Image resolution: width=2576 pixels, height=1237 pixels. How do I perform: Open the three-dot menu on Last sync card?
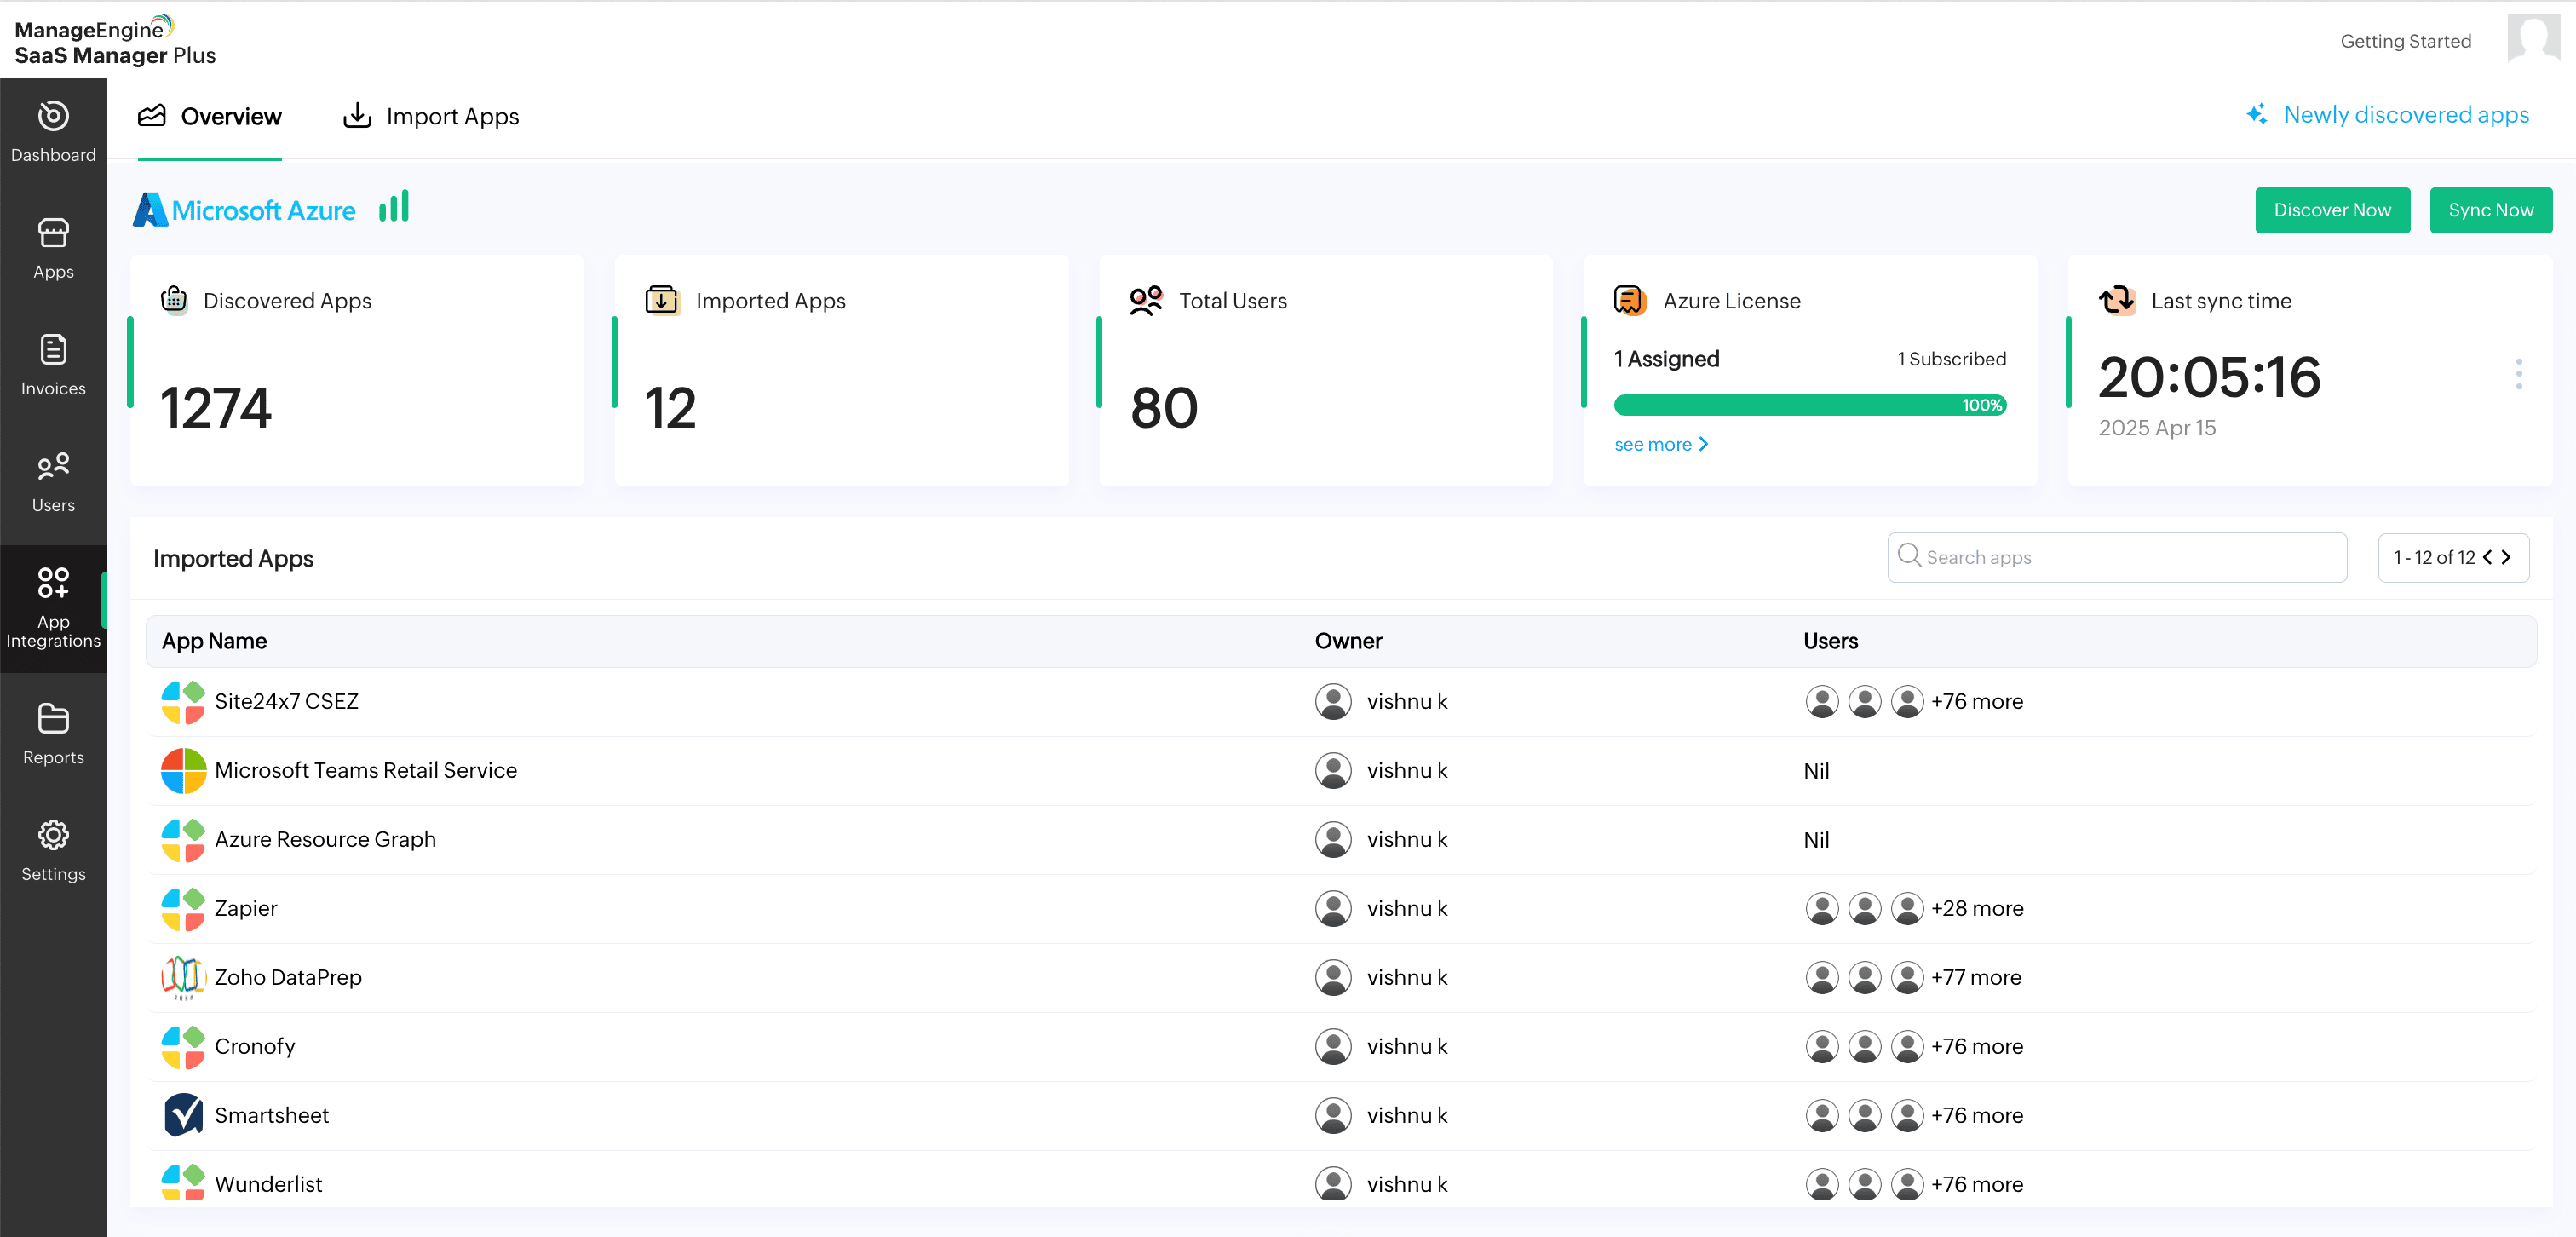tap(2518, 374)
